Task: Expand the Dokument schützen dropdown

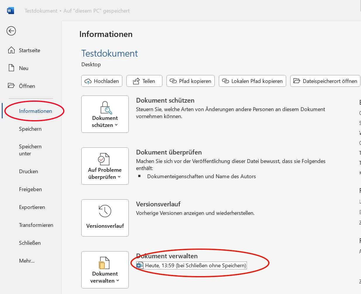Action: click(105, 114)
